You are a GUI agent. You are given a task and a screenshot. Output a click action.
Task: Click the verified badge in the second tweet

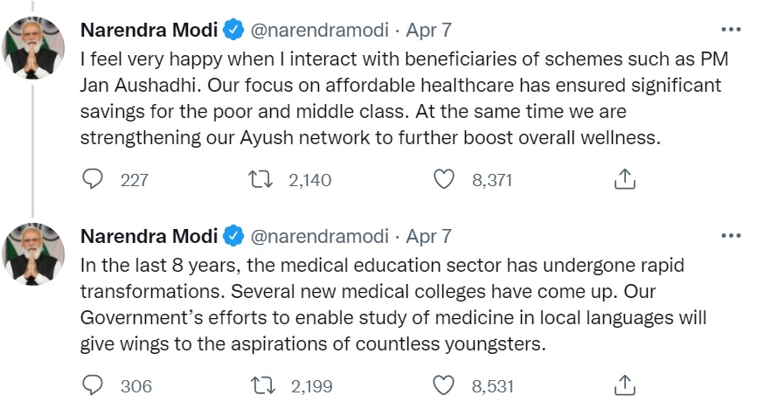coord(233,236)
